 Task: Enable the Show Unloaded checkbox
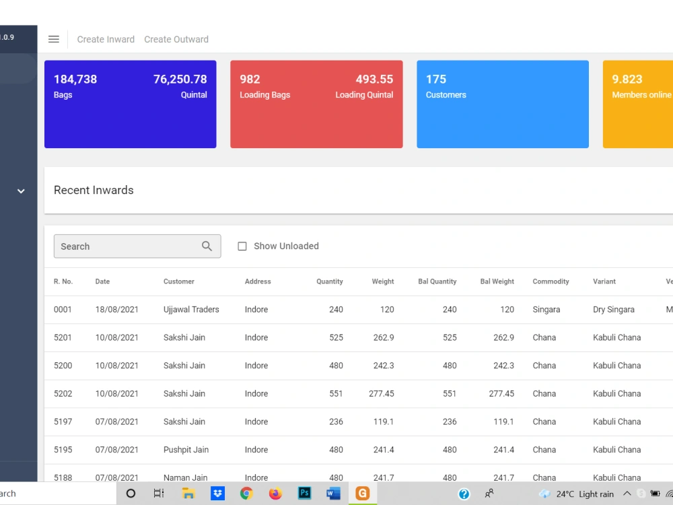(242, 246)
